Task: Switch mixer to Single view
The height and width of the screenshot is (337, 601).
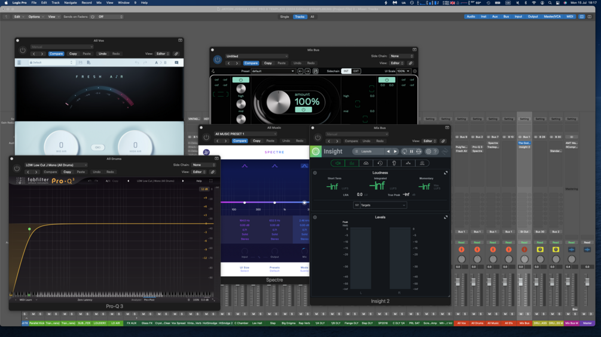Action: 285,17
